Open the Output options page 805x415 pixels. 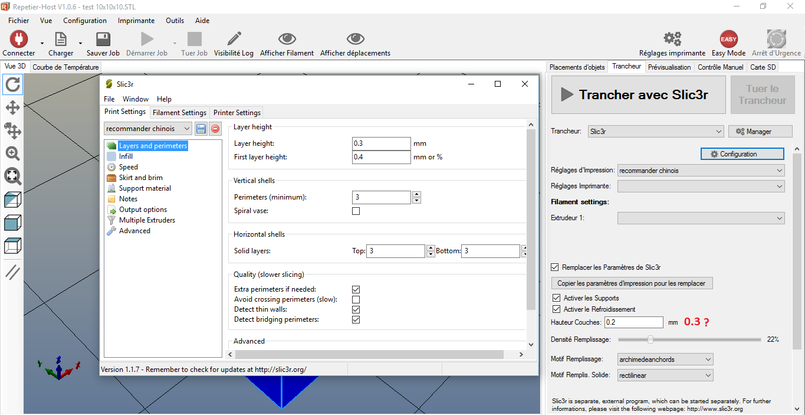143,210
